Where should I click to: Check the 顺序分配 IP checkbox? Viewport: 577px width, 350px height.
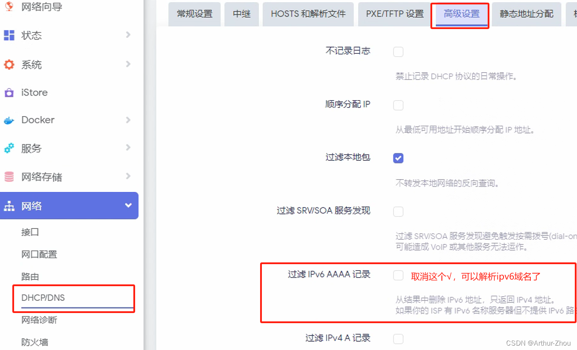click(x=398, y=105)
